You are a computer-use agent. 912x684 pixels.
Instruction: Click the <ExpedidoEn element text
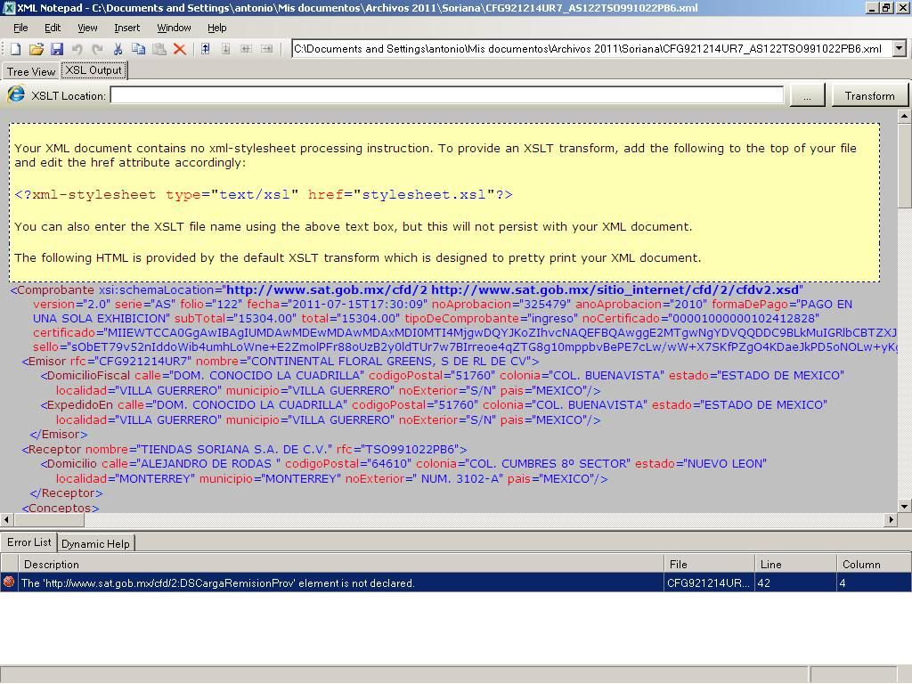tap(77, 405)
